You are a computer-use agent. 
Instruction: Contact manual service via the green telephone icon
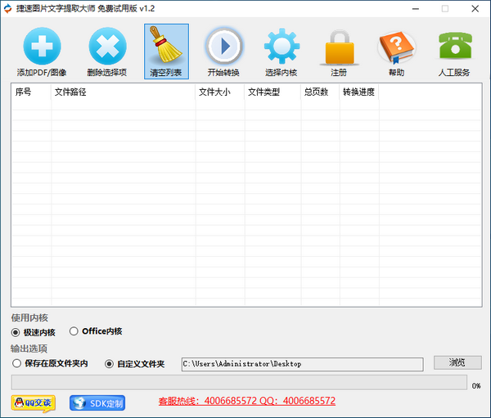455,46
